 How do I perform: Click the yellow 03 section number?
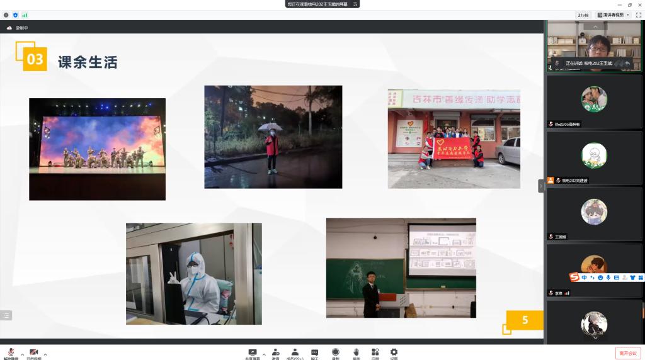tap(35, 59)
